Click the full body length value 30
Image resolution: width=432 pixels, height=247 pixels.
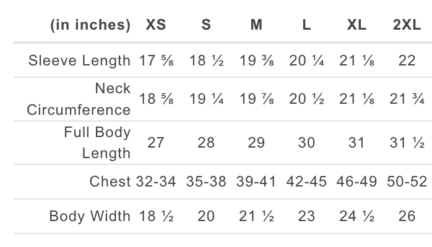tap(306, 143)
